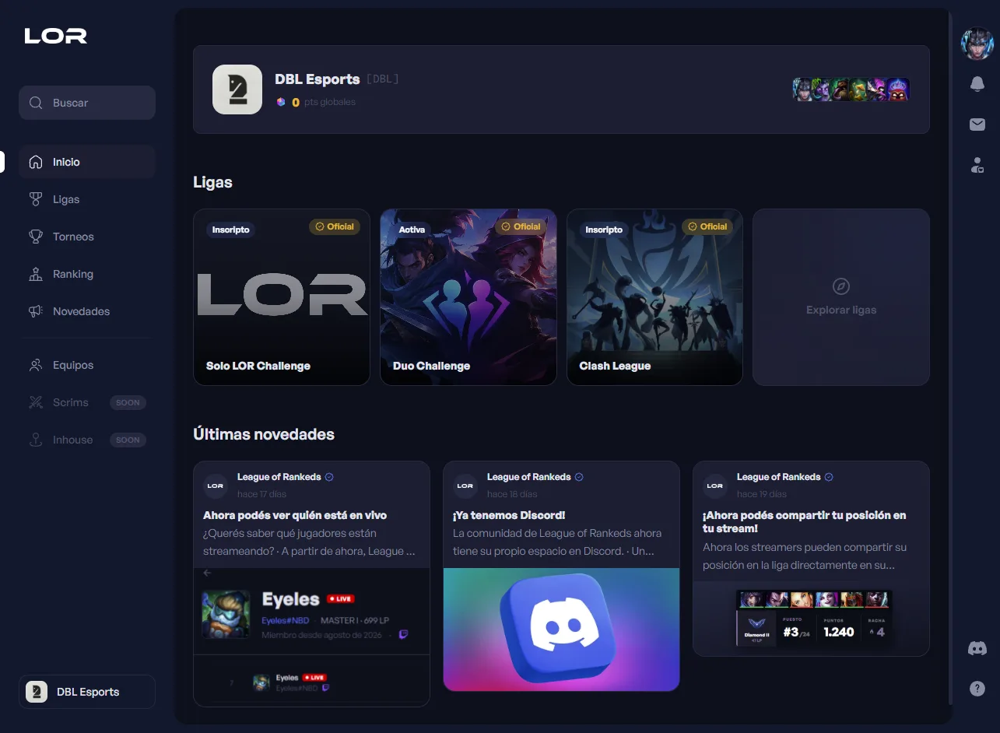Click the Buscar search field
Image resolution: width=1000 pixels, height=733 pixels.
pyautogui.click(x=87, y=103)
